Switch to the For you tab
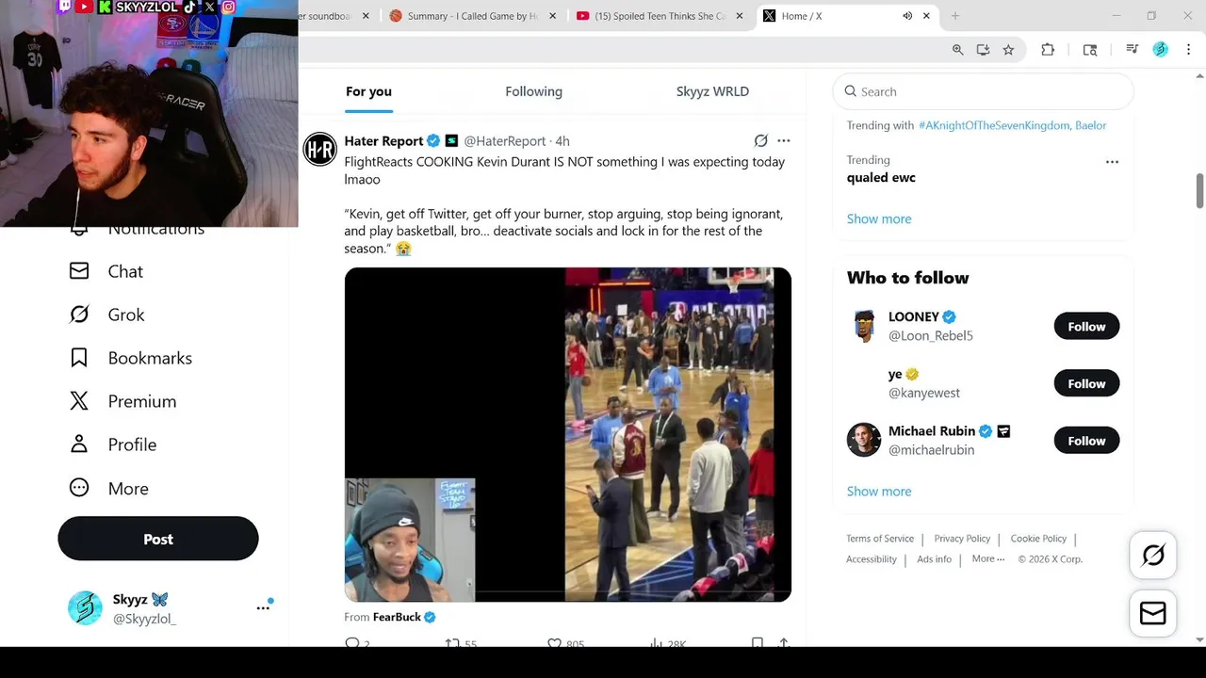This screenshot has width=1206, height=678. coord(368,91)
